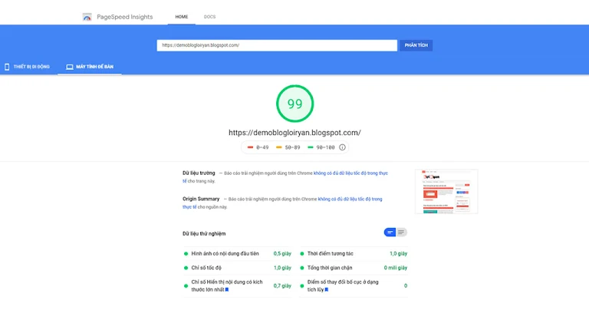Click the orange 50–89 legend marker

click(278, 147)
